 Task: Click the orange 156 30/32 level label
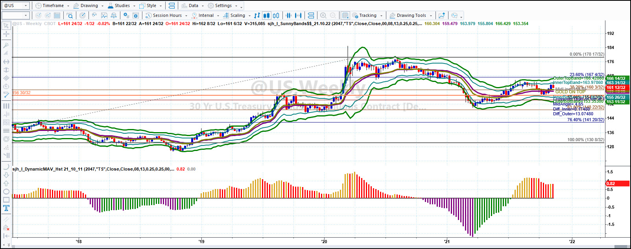[x=22, y=93]
